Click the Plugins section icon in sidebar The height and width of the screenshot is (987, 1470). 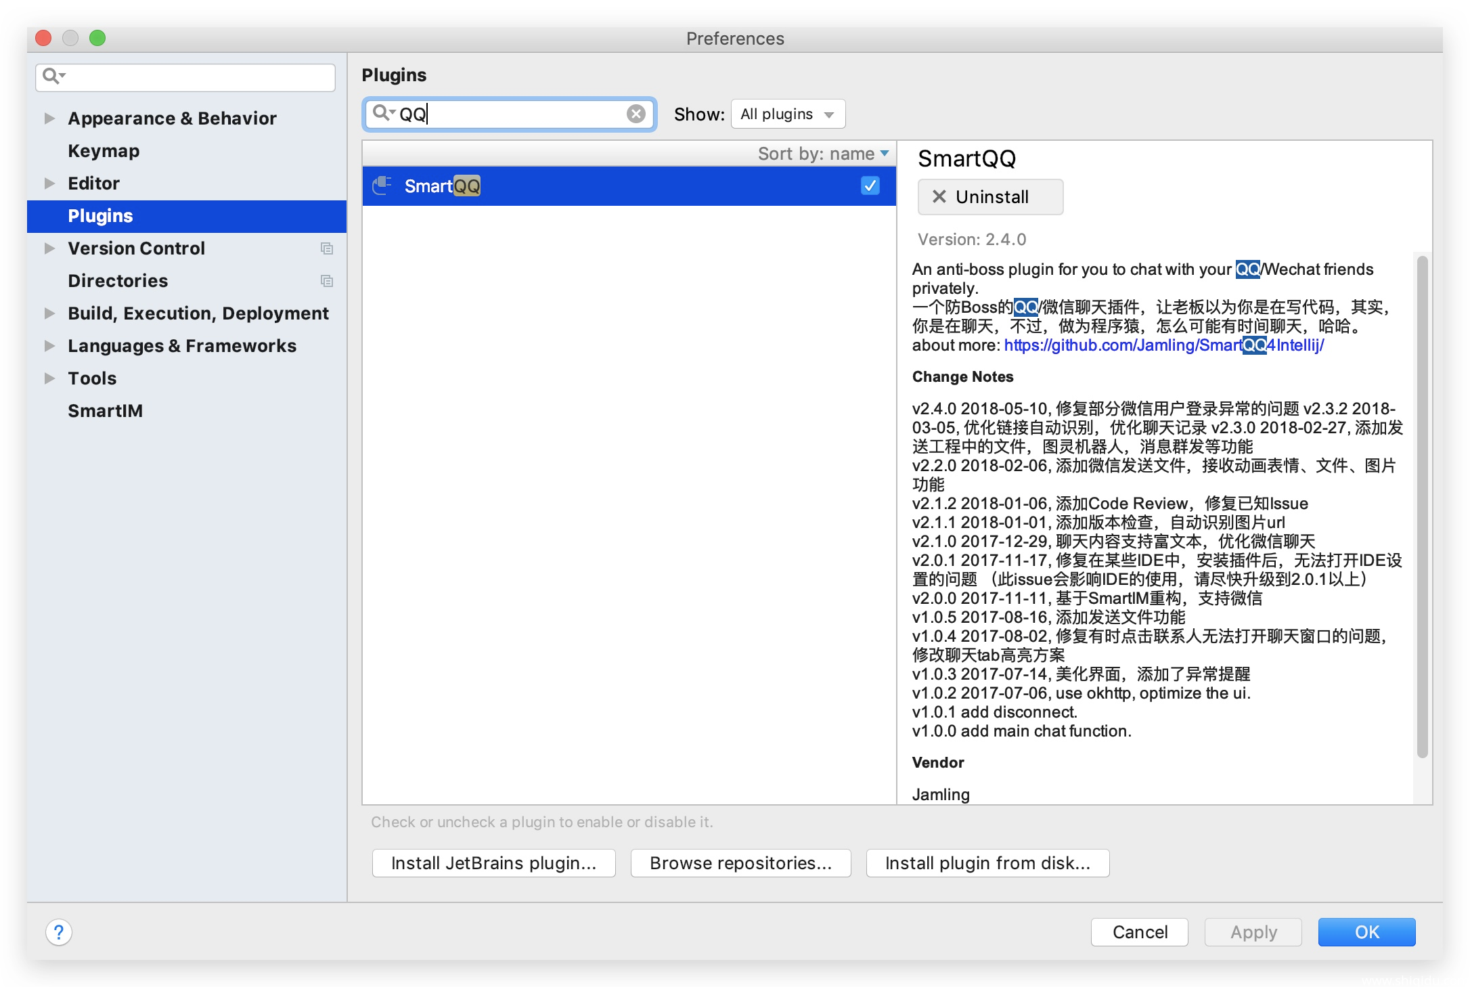coord(100,216)
